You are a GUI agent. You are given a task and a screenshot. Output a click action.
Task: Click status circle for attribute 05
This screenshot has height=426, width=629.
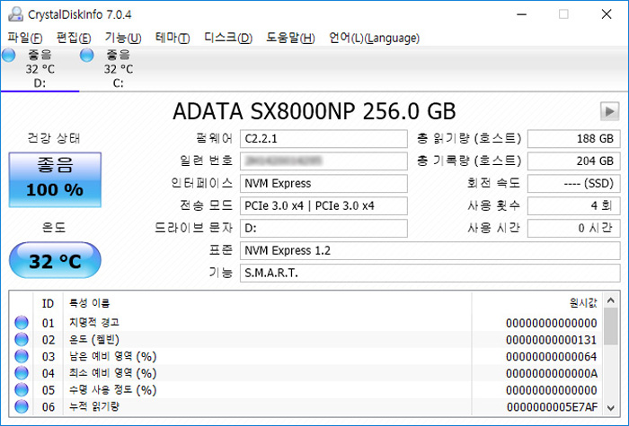coord(22,390)
